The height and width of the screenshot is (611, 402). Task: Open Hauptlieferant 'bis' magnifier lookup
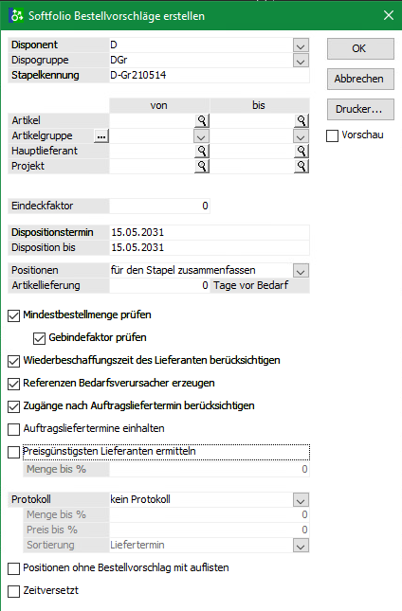(x=301, y=151)
